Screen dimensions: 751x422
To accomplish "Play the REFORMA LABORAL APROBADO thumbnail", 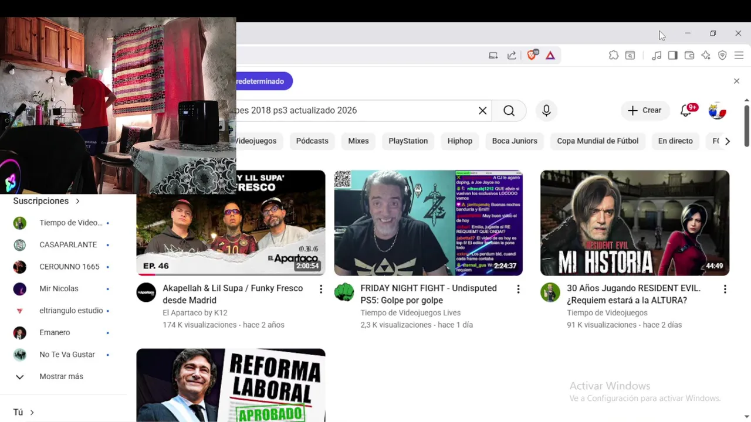I will [x=231, y=385].
